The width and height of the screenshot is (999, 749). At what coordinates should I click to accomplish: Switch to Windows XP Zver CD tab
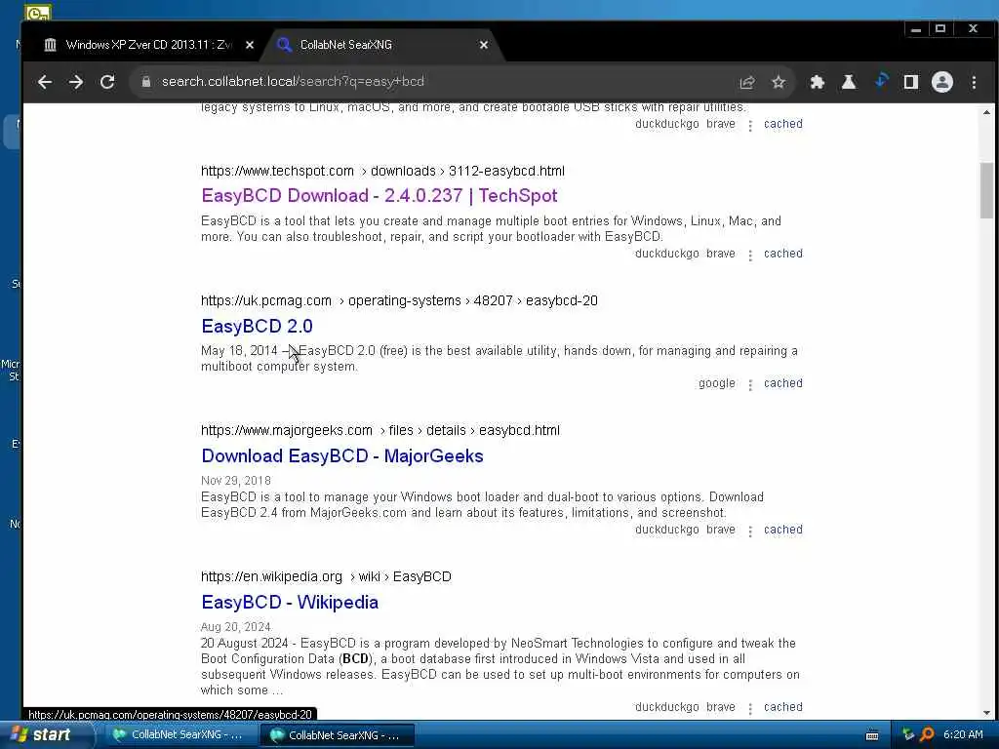tap(148, 45)
